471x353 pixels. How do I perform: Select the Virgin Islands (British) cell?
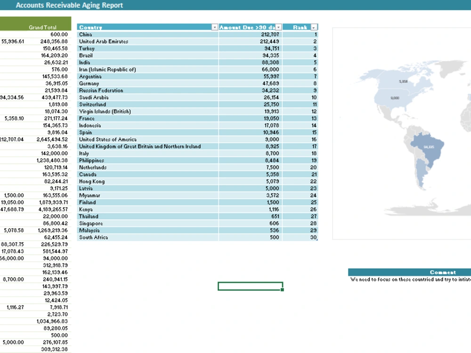[x=147, y=112]
